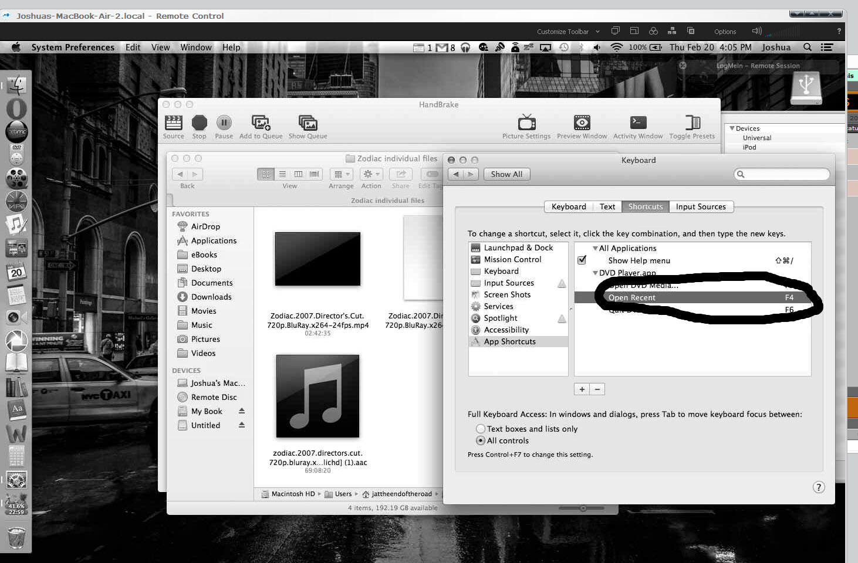Click the HandBrake Stop button icon
Image resolution: width=858 pixels, height=563 pixels.
(200, 123)
